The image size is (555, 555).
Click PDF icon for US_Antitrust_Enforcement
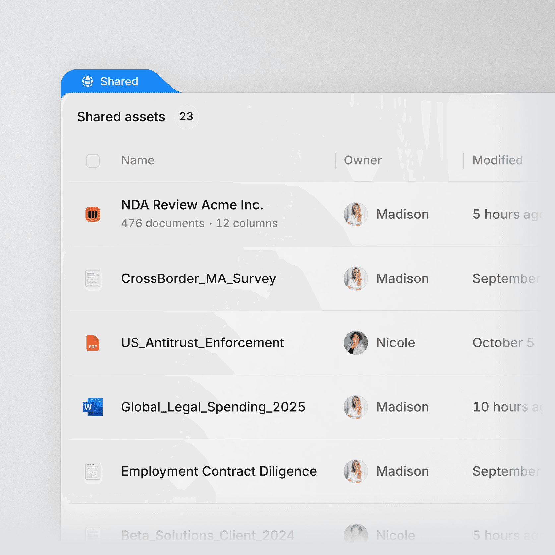pyautogui.click(x=93, y=343)
